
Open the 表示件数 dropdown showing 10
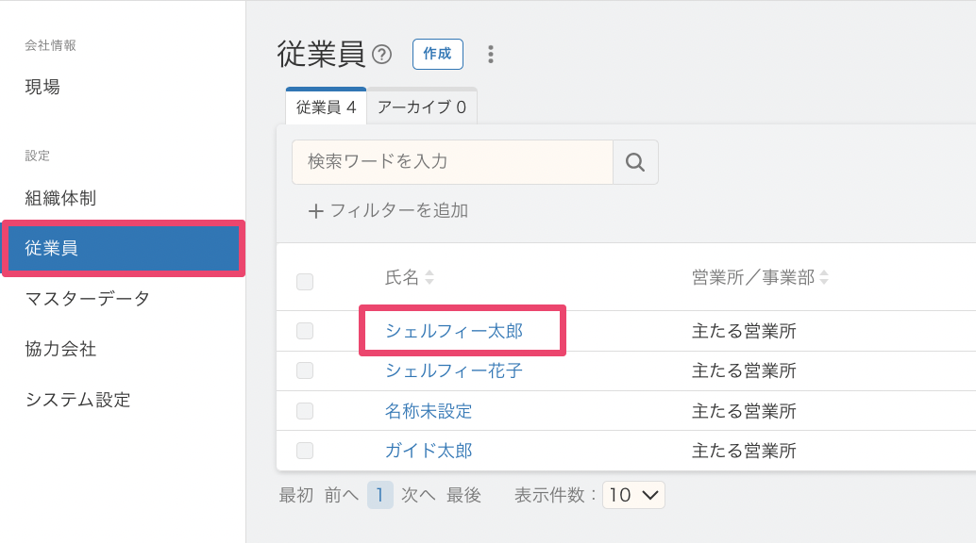(x=633, y=495)
